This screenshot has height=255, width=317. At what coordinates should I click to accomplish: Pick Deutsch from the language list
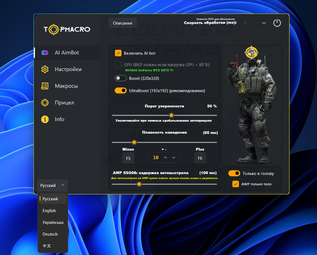pyautogui.click(x=53, y=234)
